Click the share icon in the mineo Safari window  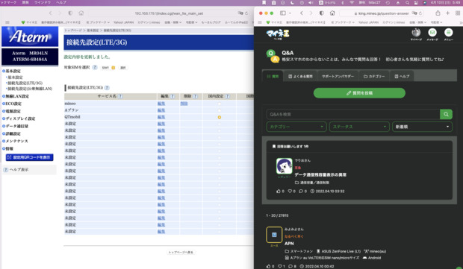coord(438,13)
